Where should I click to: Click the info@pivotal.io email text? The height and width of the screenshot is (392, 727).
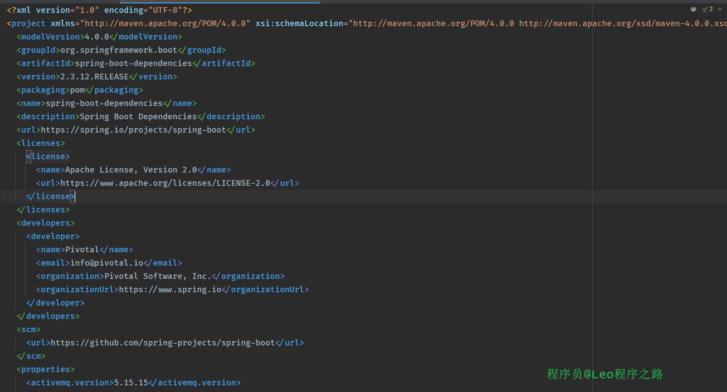[106, 263]
